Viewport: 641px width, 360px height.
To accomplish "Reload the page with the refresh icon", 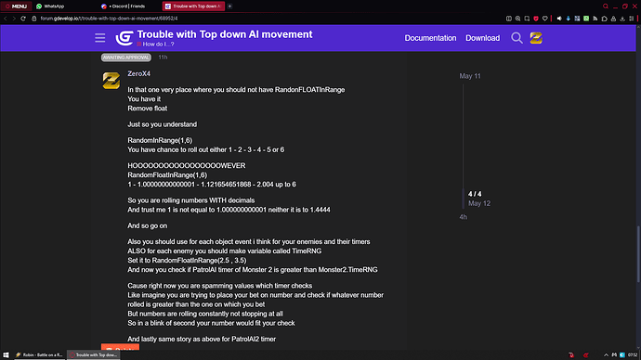I will (x=23, y=19).
